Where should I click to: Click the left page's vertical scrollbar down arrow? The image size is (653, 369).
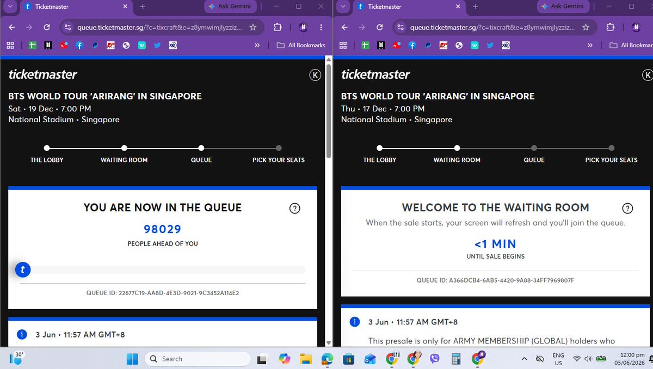[328, 343]
